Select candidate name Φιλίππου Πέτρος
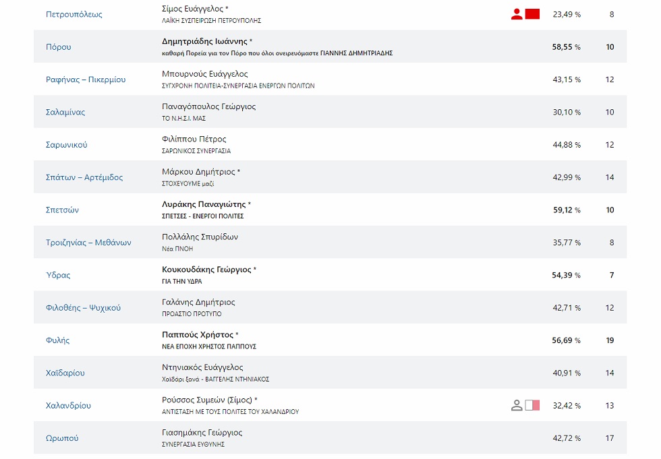Screen dimensions: 661x459 [194, 139]
